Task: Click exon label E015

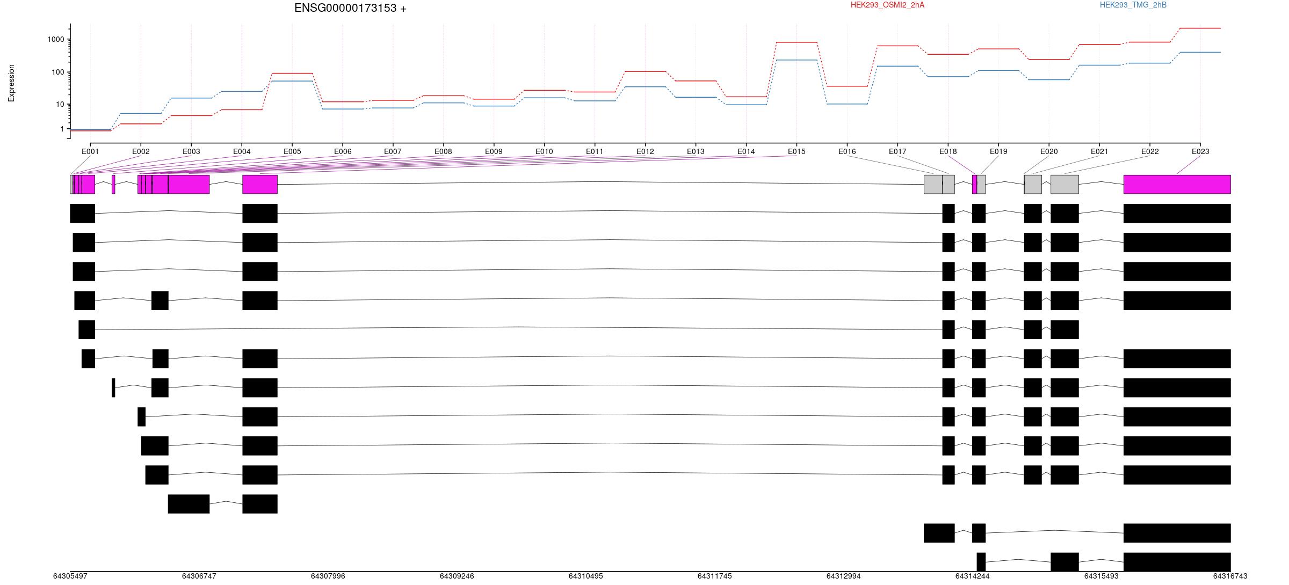Action: click(796, 151)
